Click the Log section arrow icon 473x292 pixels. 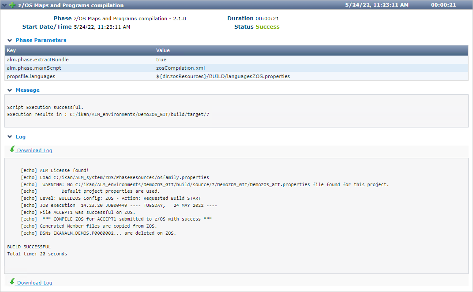[10, 137]
